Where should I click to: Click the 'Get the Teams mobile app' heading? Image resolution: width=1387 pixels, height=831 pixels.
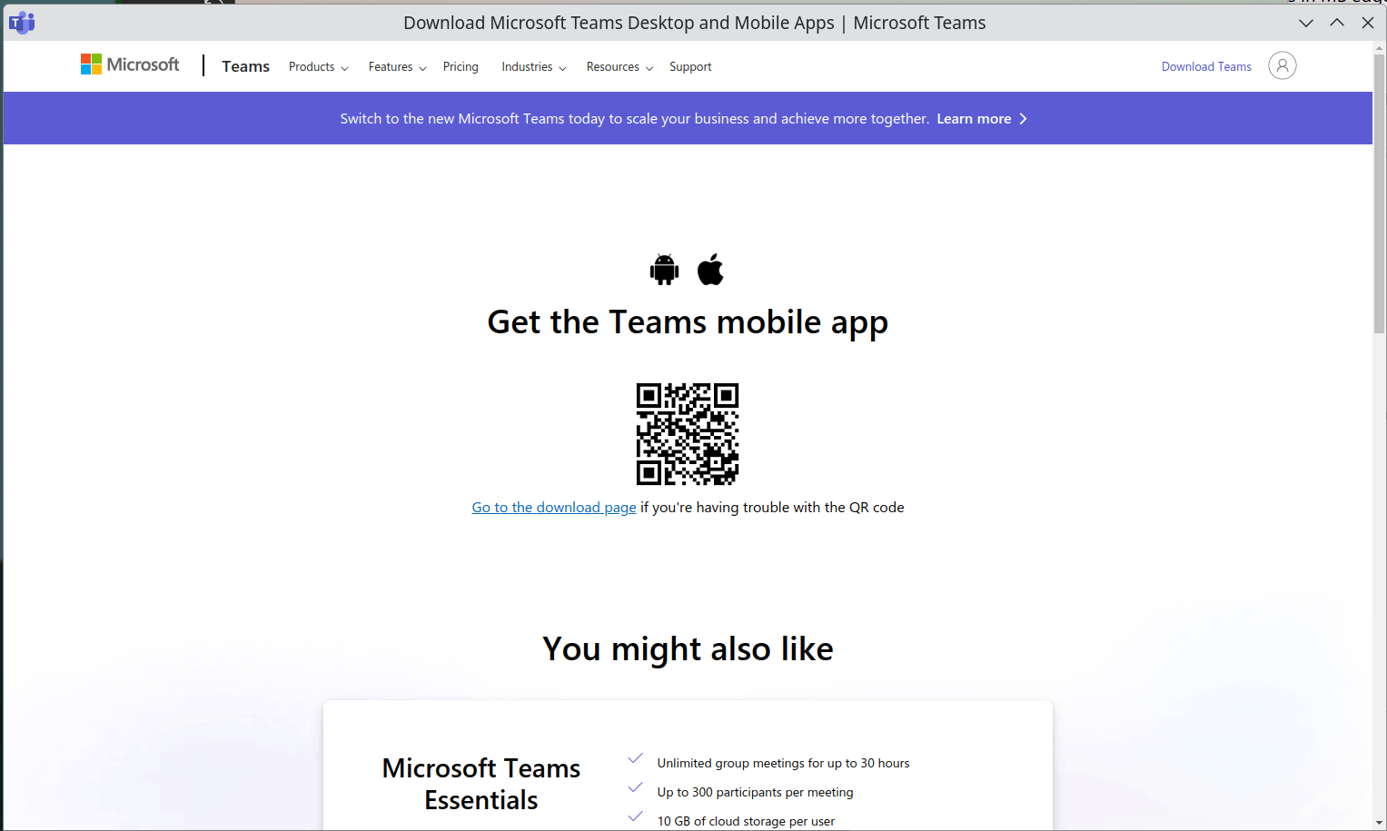coord(688,322)
